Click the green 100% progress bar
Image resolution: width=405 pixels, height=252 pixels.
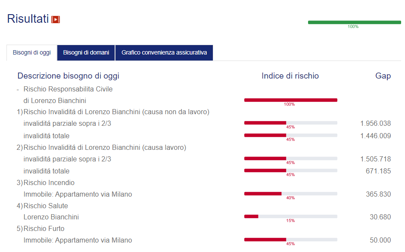(354, 22)
